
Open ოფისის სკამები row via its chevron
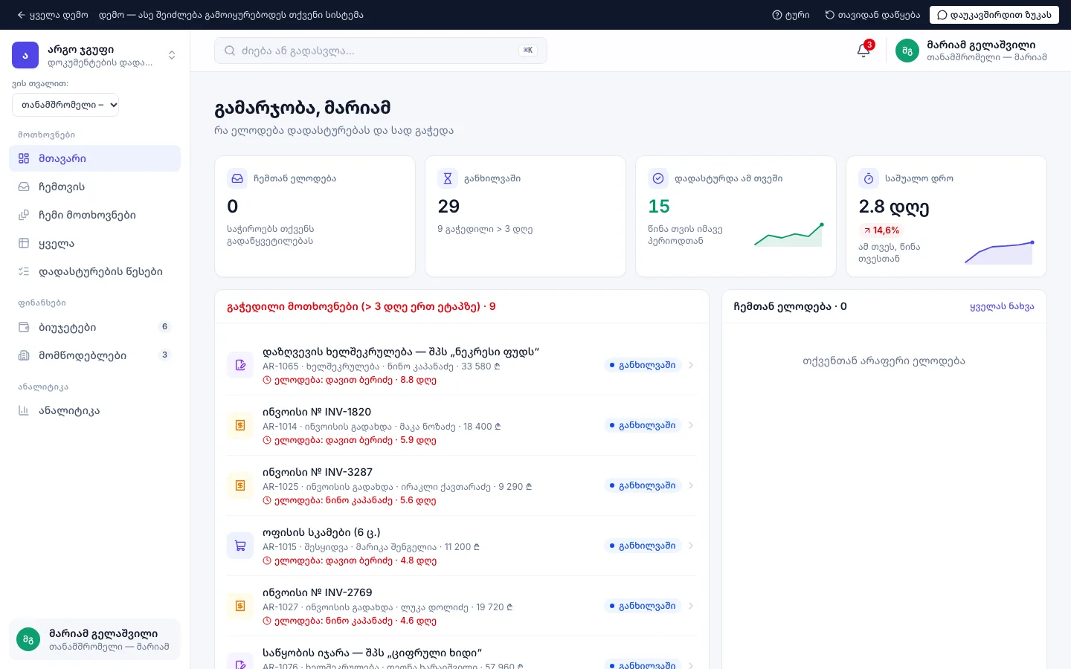click(691, 546)
